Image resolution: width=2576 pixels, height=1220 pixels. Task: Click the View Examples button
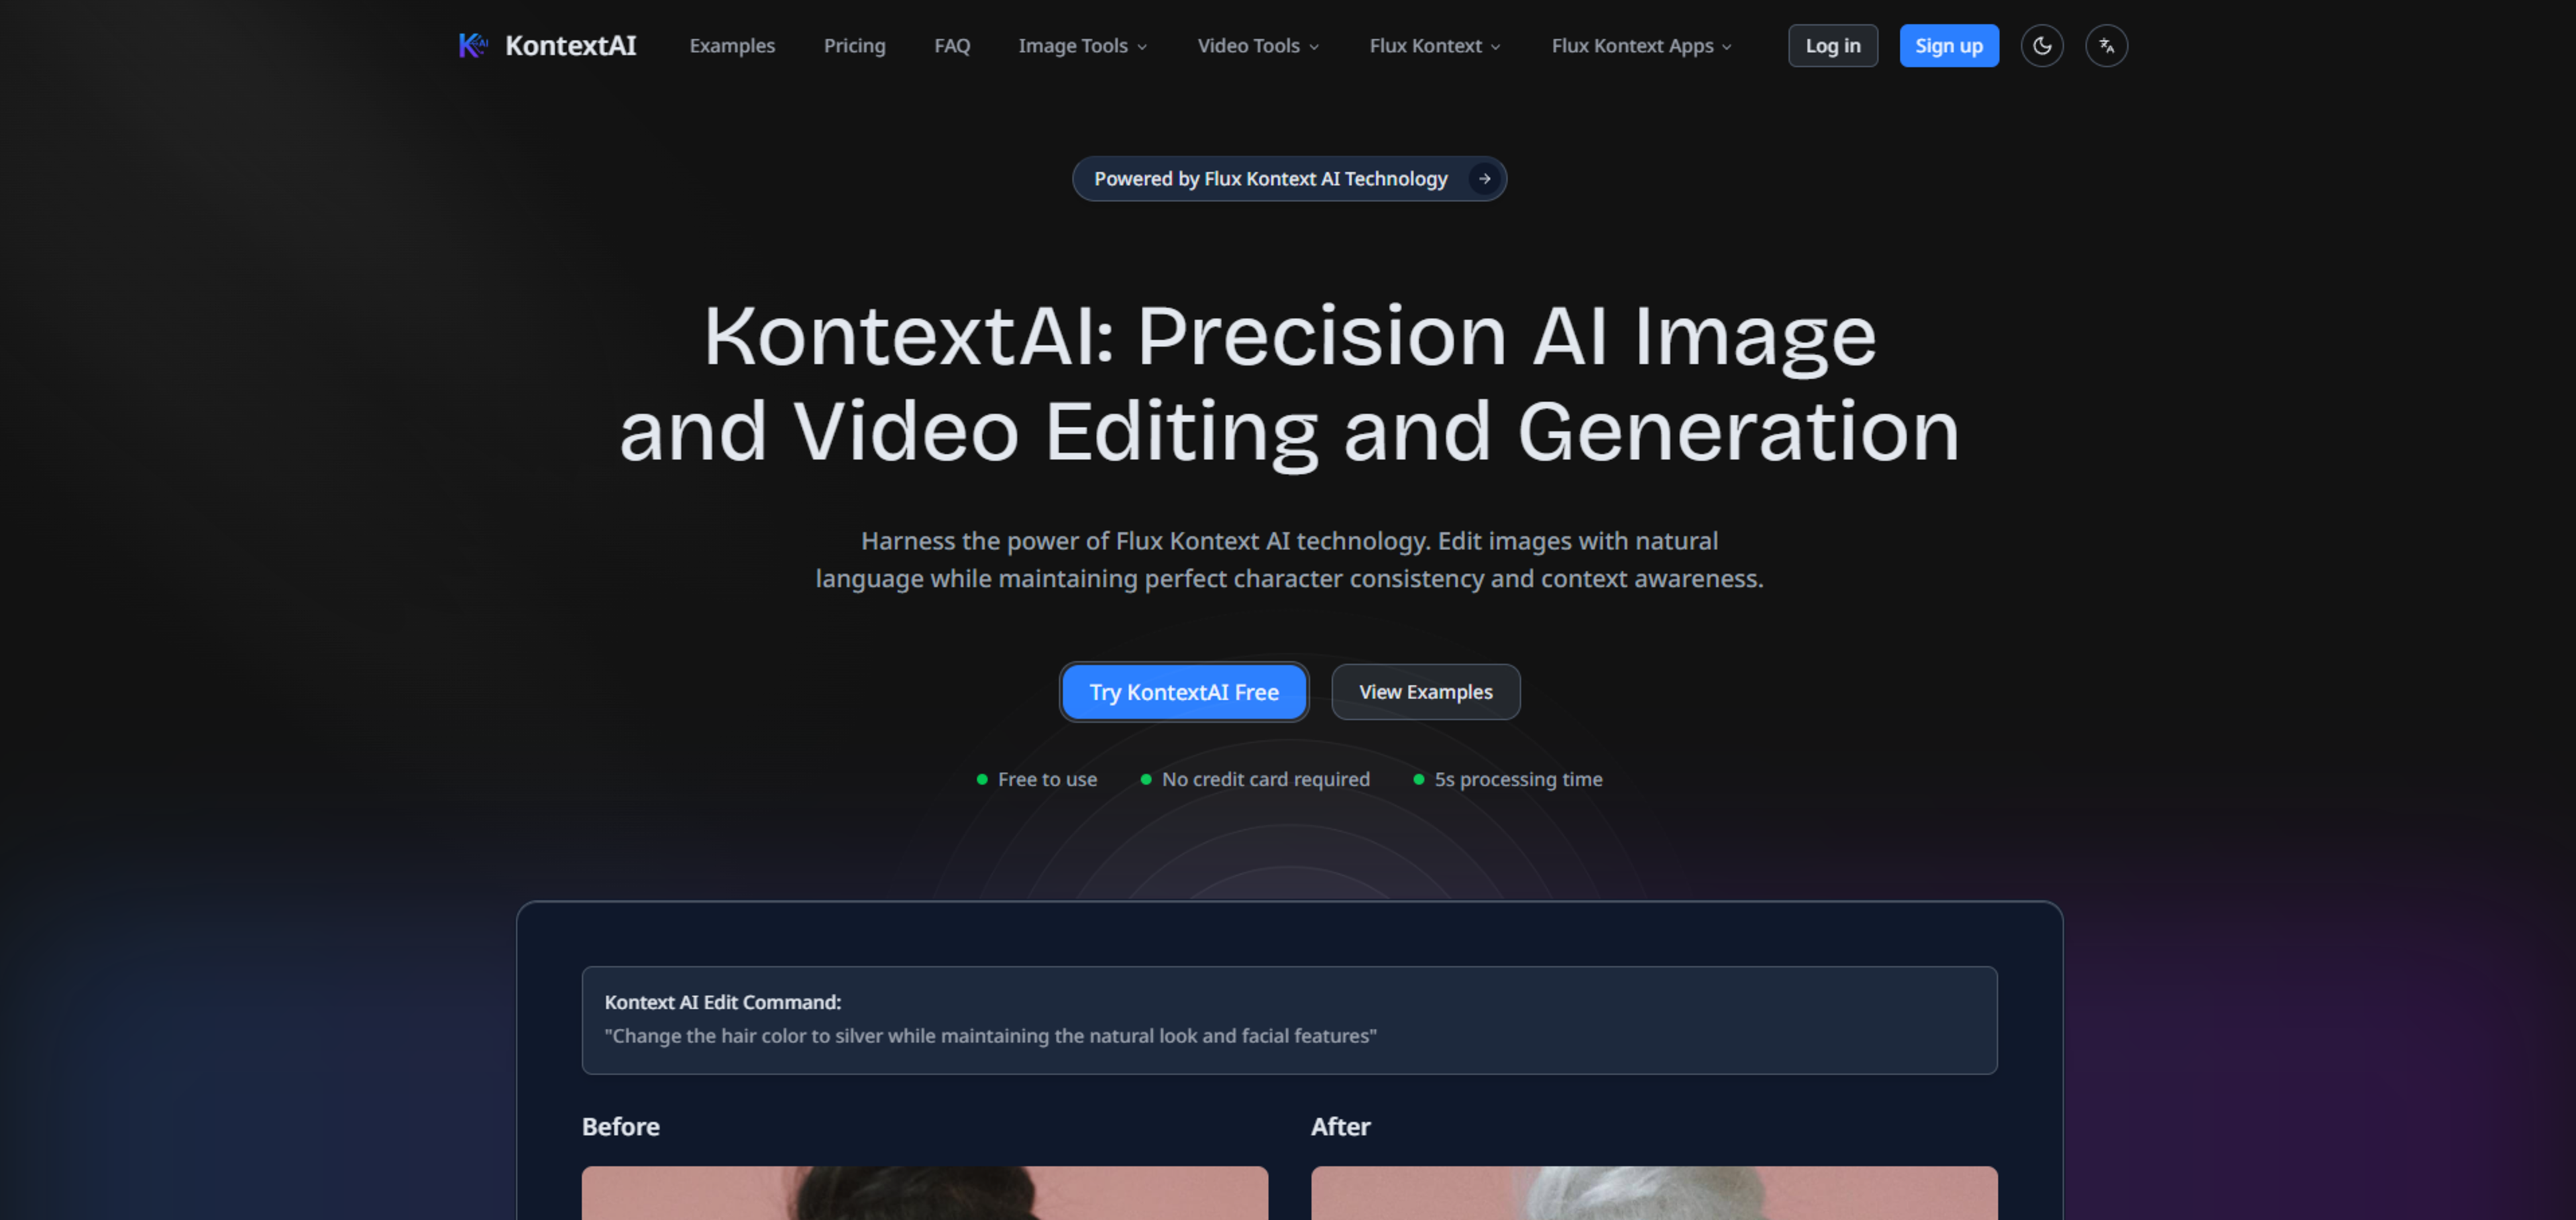[x=1425, y=692]
